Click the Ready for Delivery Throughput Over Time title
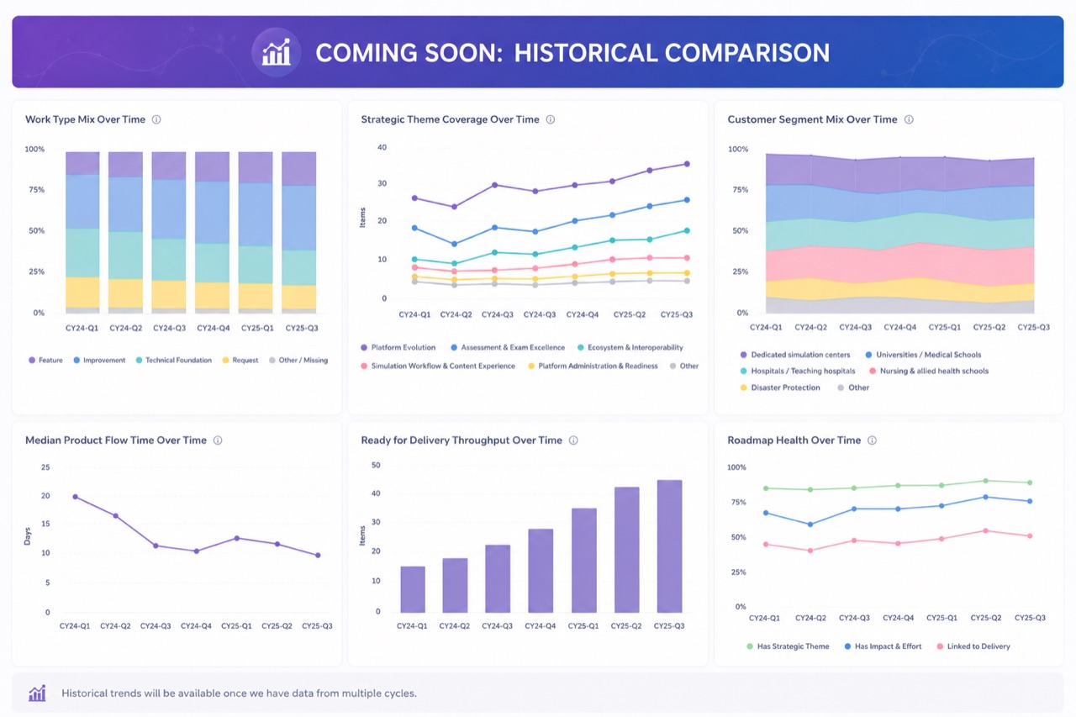Viewport: 1076px width, 717px height. 462,440
